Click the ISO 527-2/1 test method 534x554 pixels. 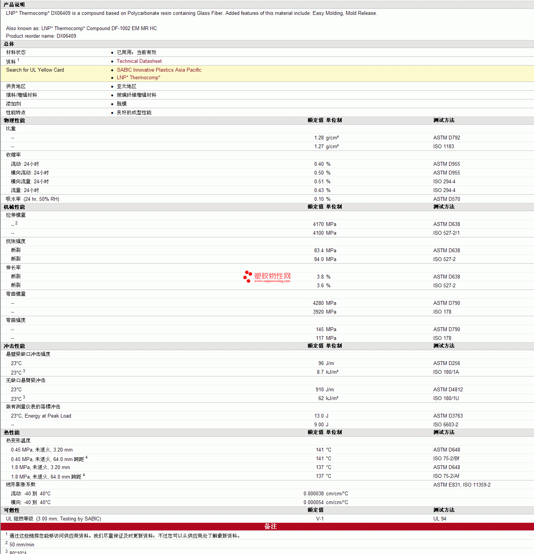coord(446,233)
